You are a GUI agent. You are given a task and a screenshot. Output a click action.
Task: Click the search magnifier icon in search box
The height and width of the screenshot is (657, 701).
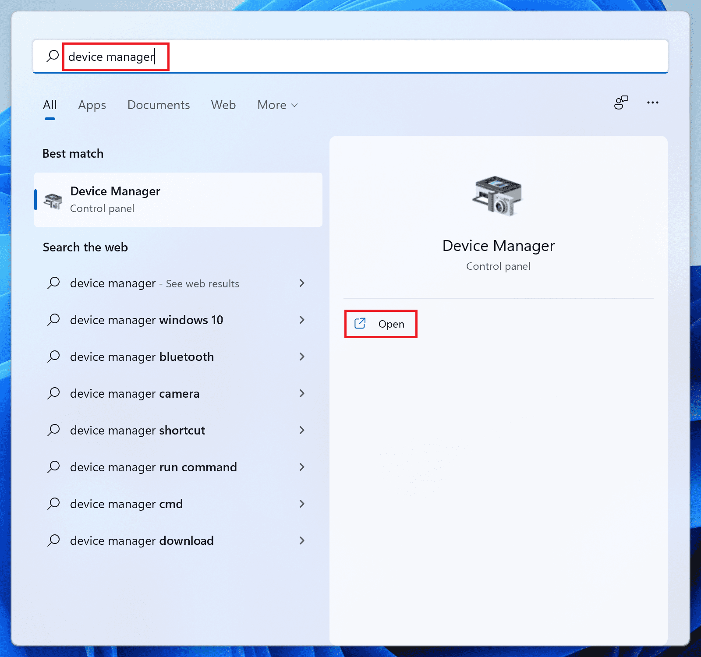pos(53,56)
